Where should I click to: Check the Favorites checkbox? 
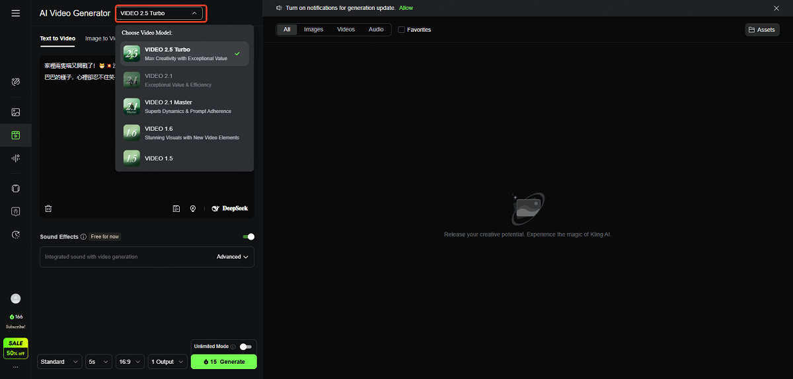click(402, 30)
